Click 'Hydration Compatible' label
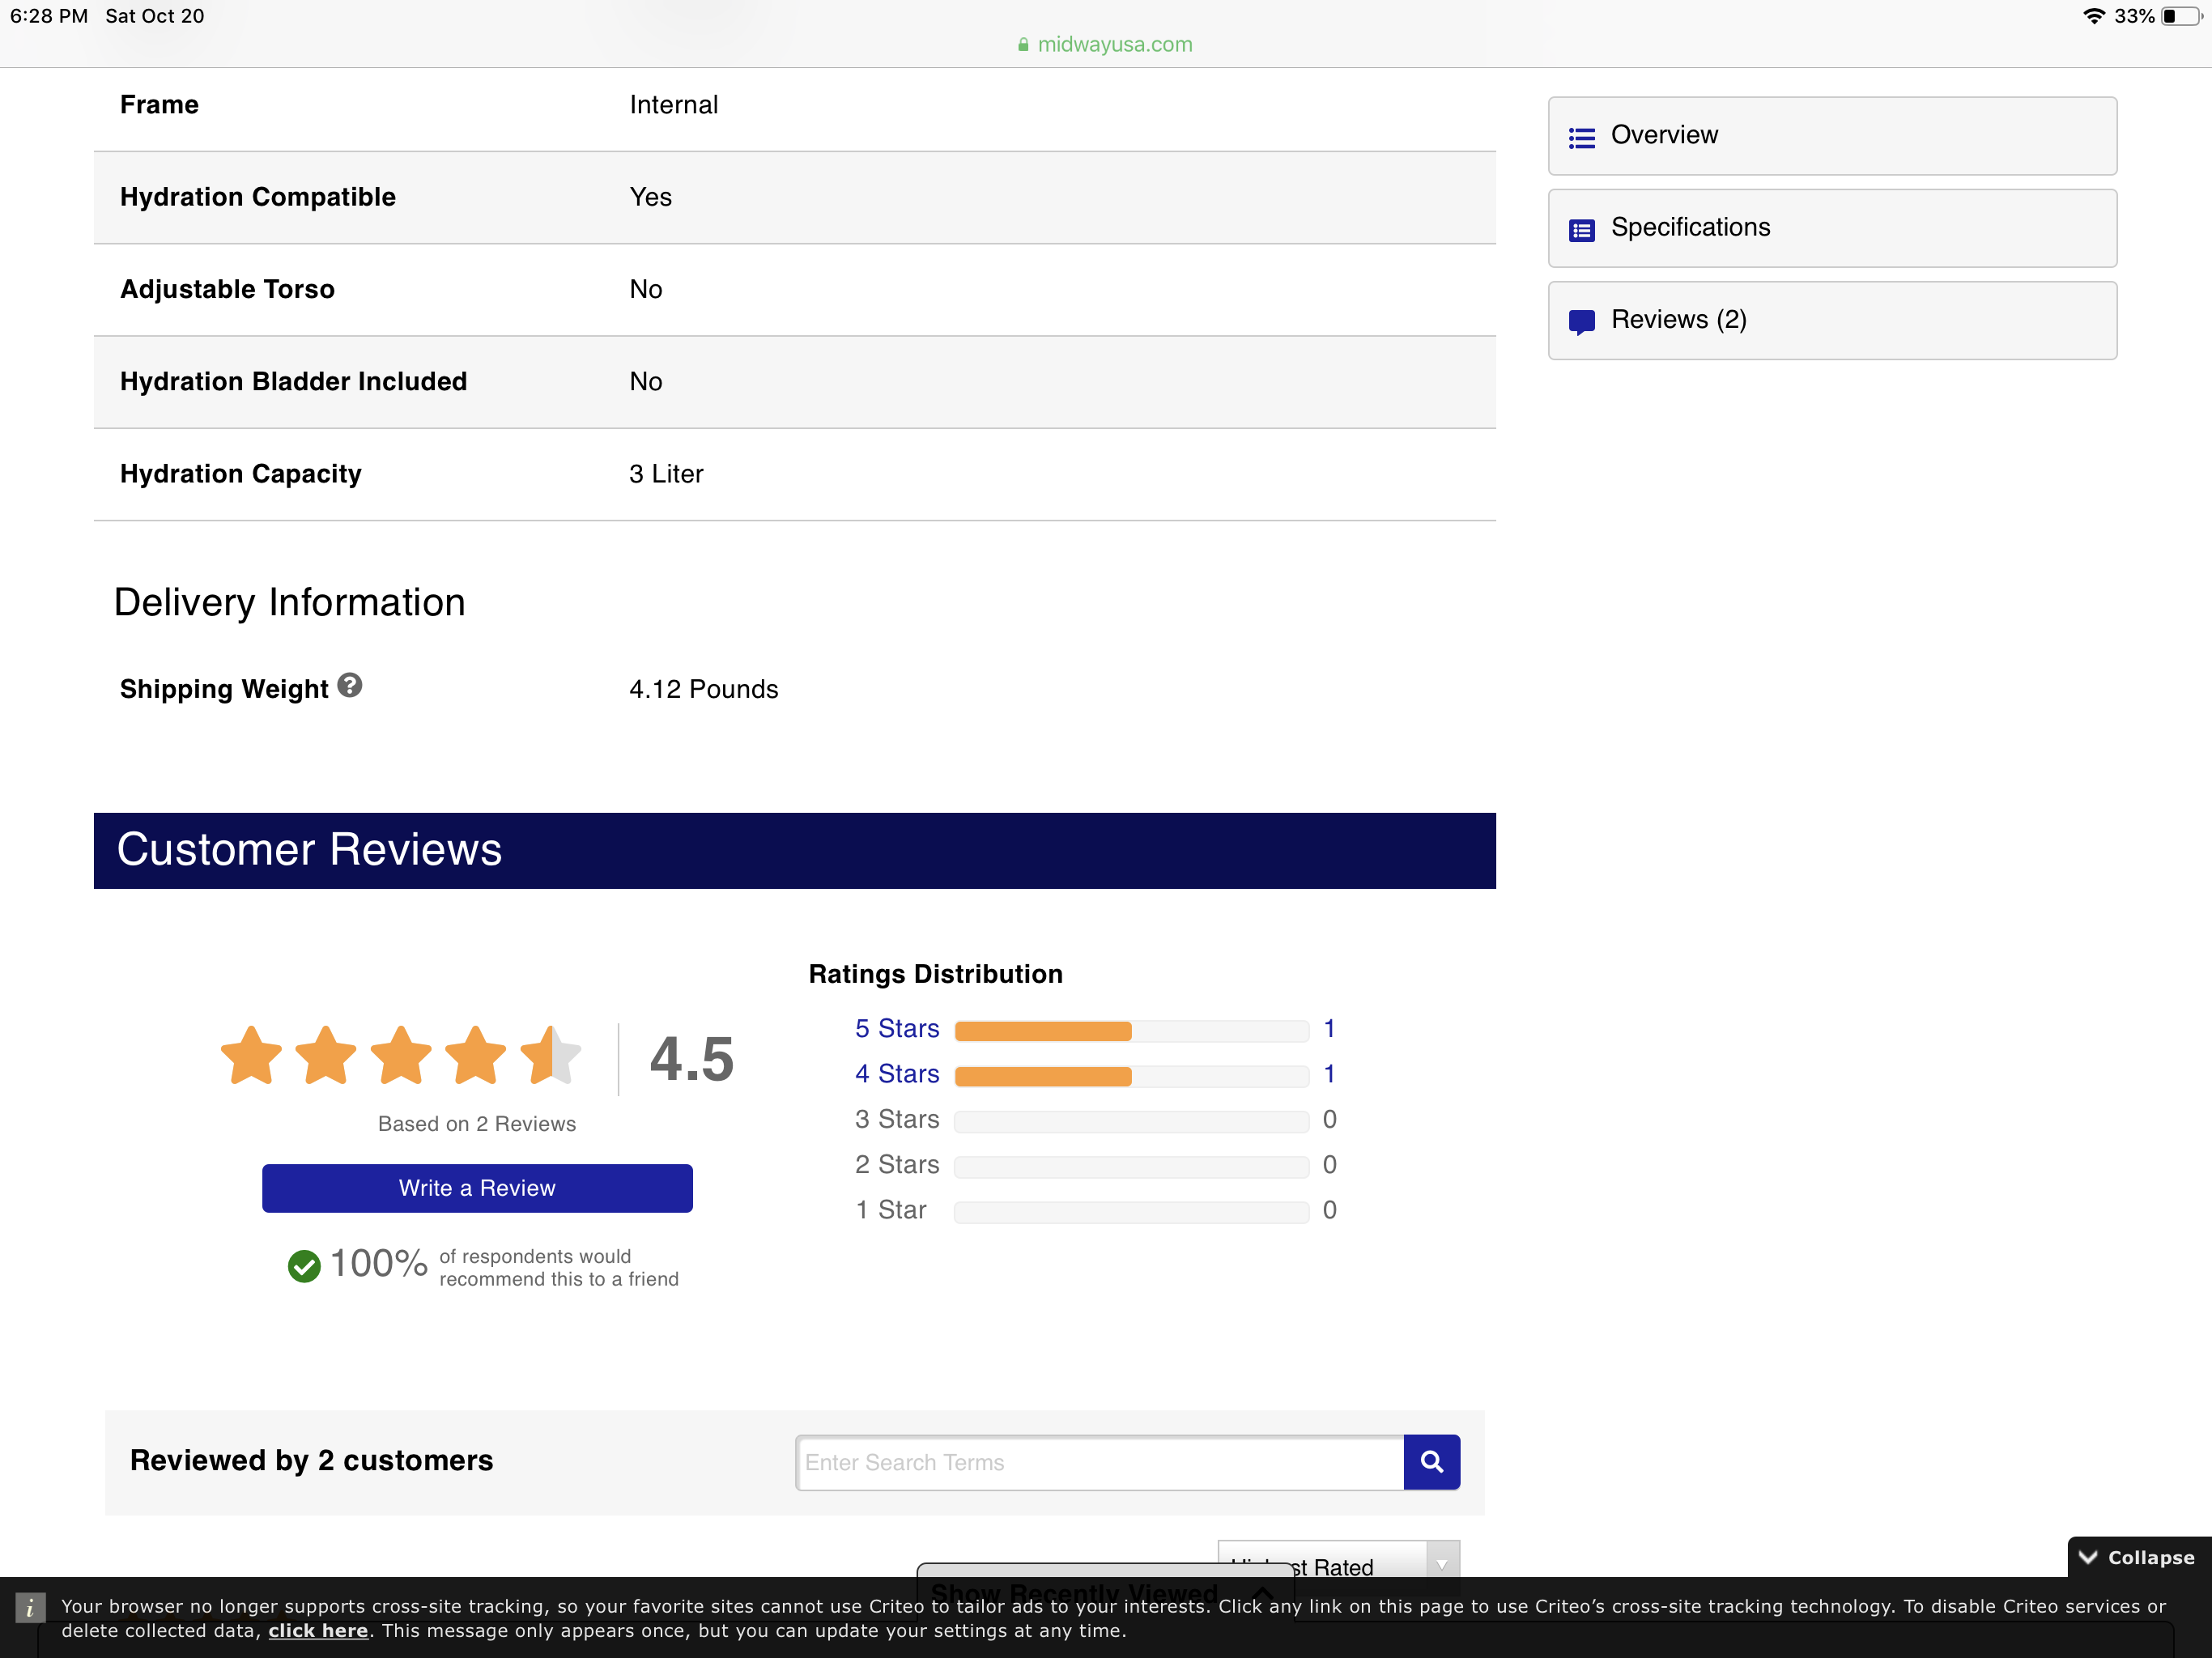 coord(258,198)
